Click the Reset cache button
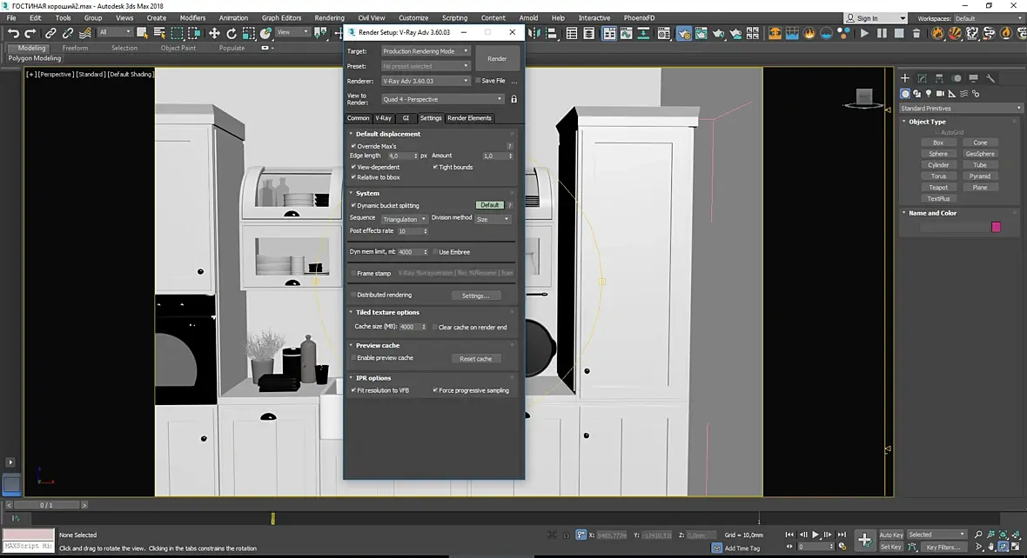 pos(475,359)
